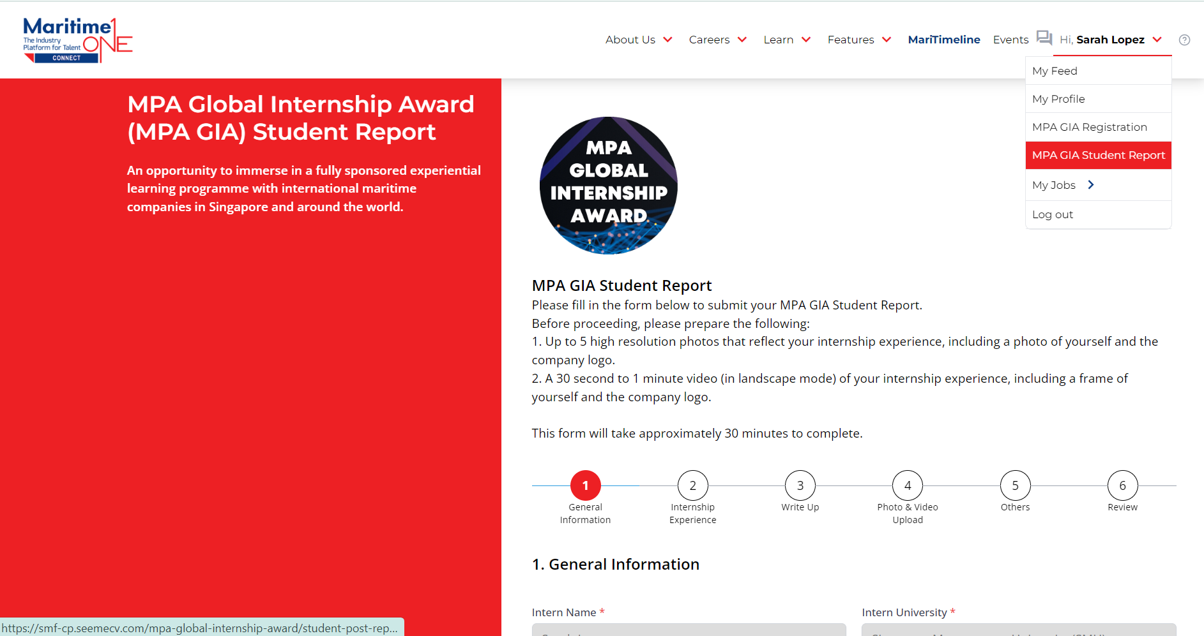The image size is (1204, 636).
Task: Go to step 3 Write Up
Action: (x=800, y=485)
